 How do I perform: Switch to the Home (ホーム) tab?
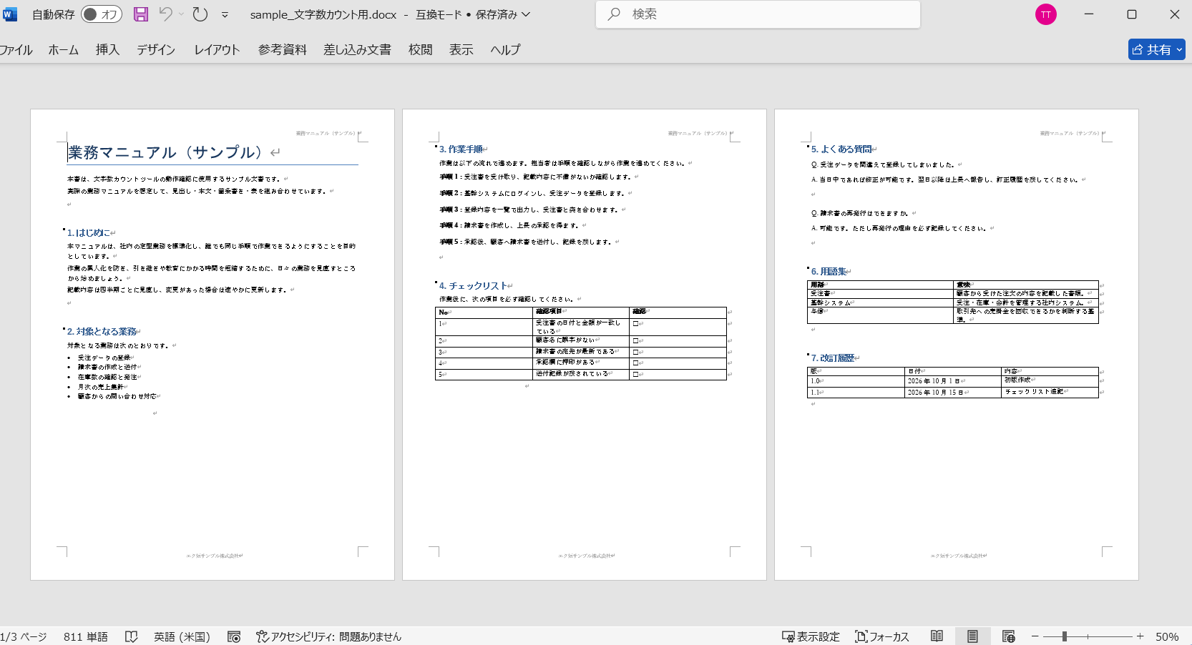coord(64,49)
